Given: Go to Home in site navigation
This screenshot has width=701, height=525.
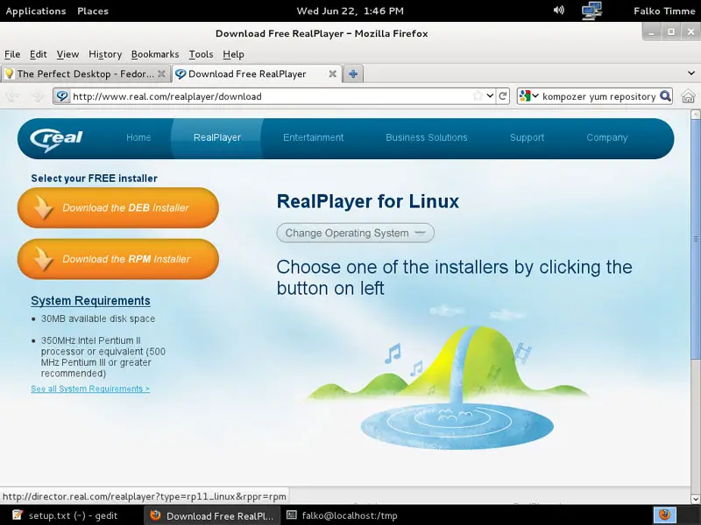Looking at the screenshot, I should [x=138, y=137].
